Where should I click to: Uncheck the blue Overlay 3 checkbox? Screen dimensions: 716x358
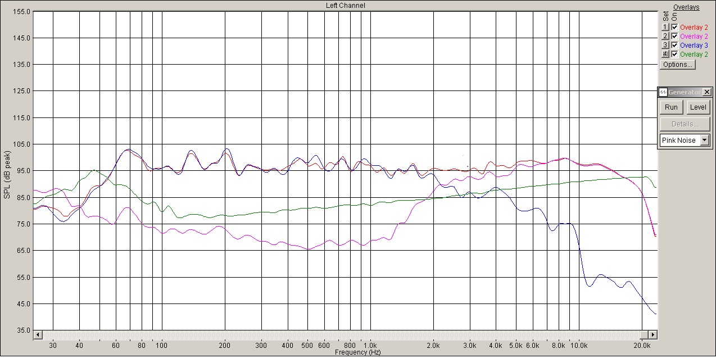674,45
